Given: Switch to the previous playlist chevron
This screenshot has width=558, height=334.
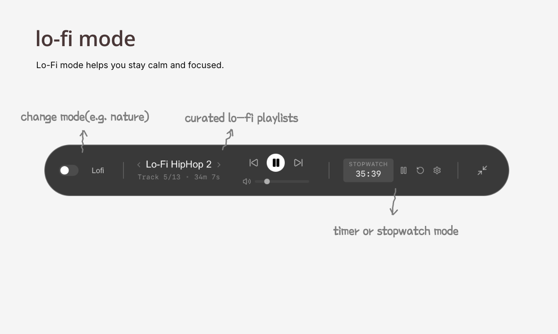Looking at the screenshot, I should click(x=139, y=165).
